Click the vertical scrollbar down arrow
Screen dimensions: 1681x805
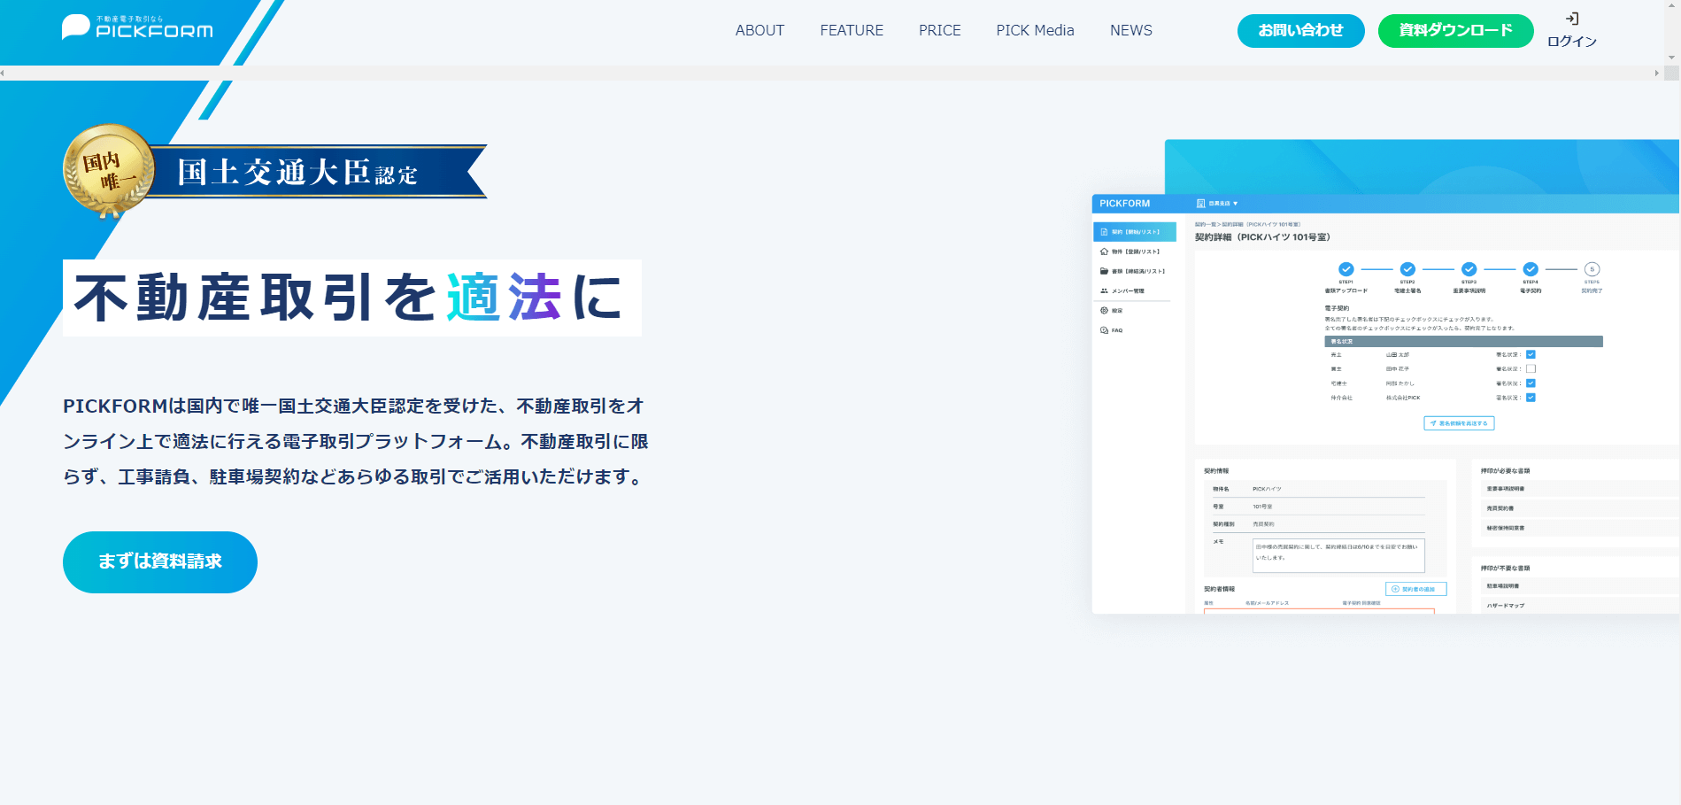1671,58
